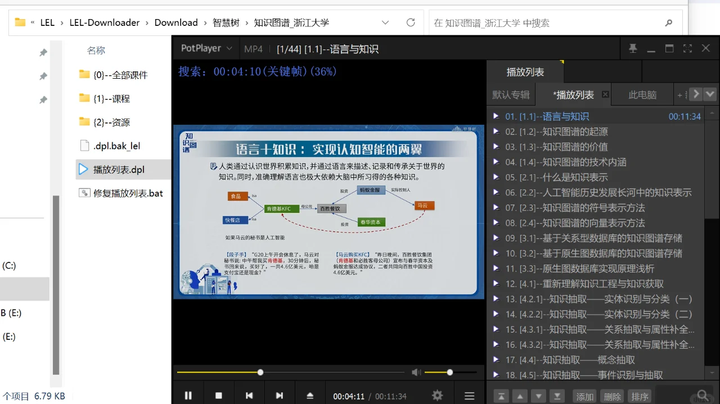Go to Download breadcrumb in address bar
This screenshot has width=720, height=404.
click(176, 22)
